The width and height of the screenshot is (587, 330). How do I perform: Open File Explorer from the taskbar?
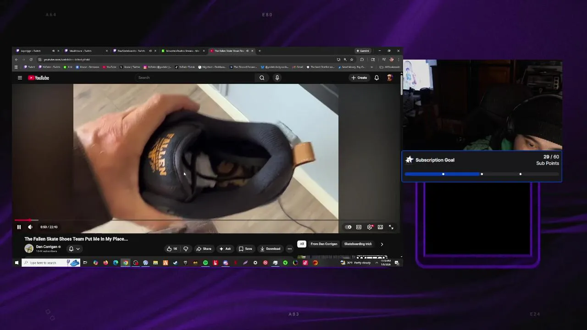[x=155, y=263]
